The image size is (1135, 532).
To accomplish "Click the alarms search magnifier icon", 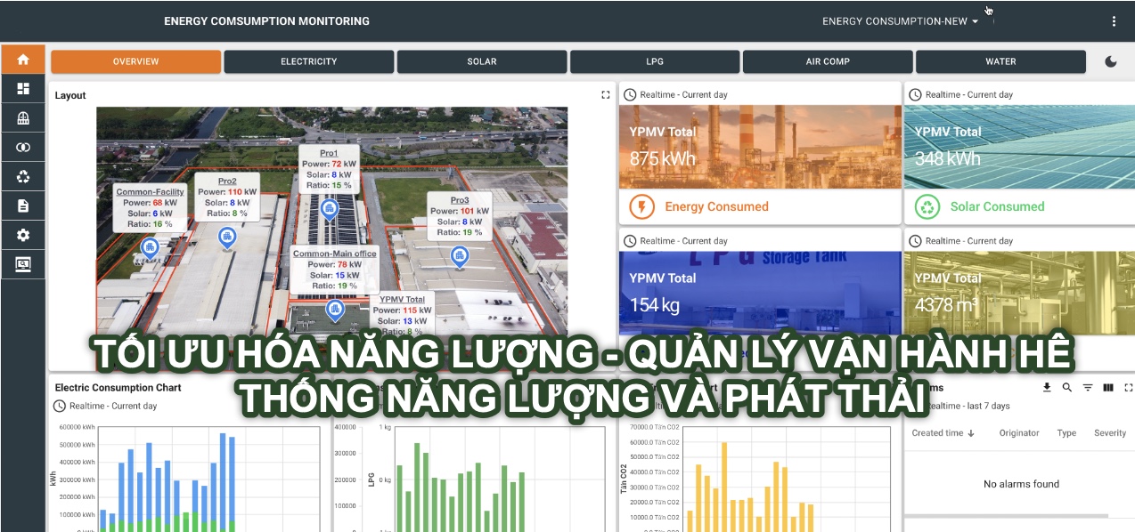I will point(1066,388).
